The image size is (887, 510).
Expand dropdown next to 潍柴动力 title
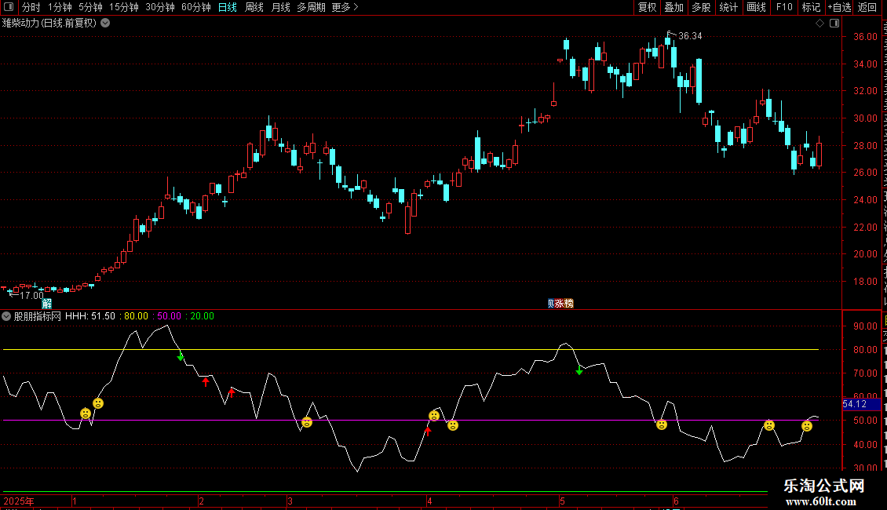click(105, 24)
